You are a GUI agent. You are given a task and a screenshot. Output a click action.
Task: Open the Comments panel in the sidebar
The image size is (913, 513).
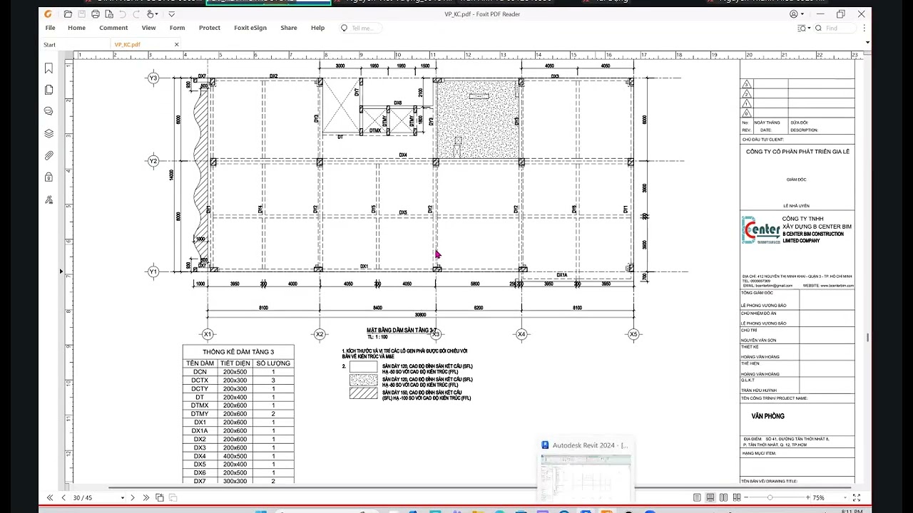(x=49, y=111)
